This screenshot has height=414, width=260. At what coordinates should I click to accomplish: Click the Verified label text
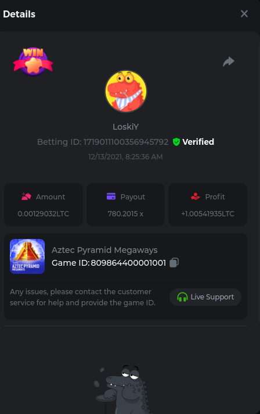point(198,142)
